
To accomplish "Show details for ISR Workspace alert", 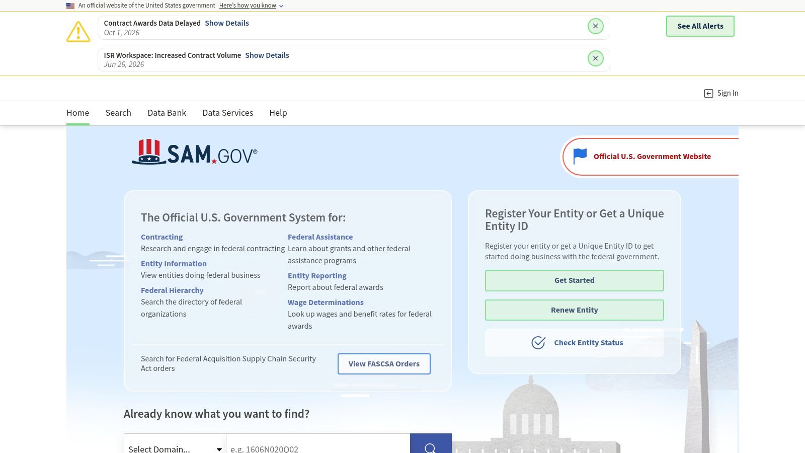I will pyautogui.click(x=267, y=55).
